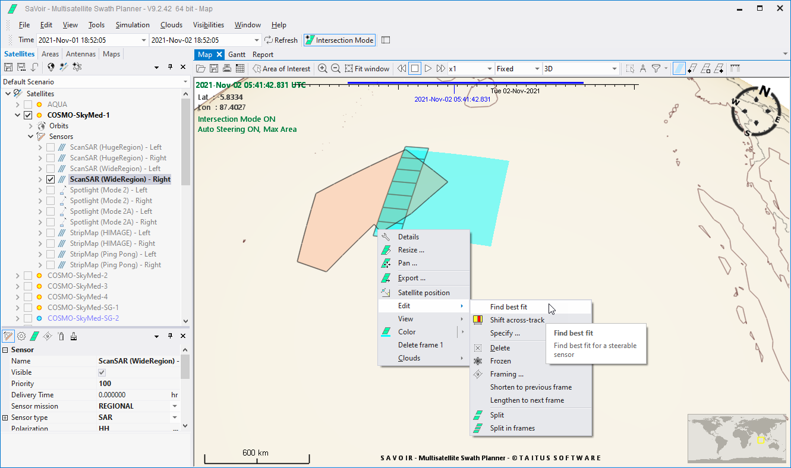
Task: Open the gear settings tab in properties panel
Action: click(x=21, y=336)
